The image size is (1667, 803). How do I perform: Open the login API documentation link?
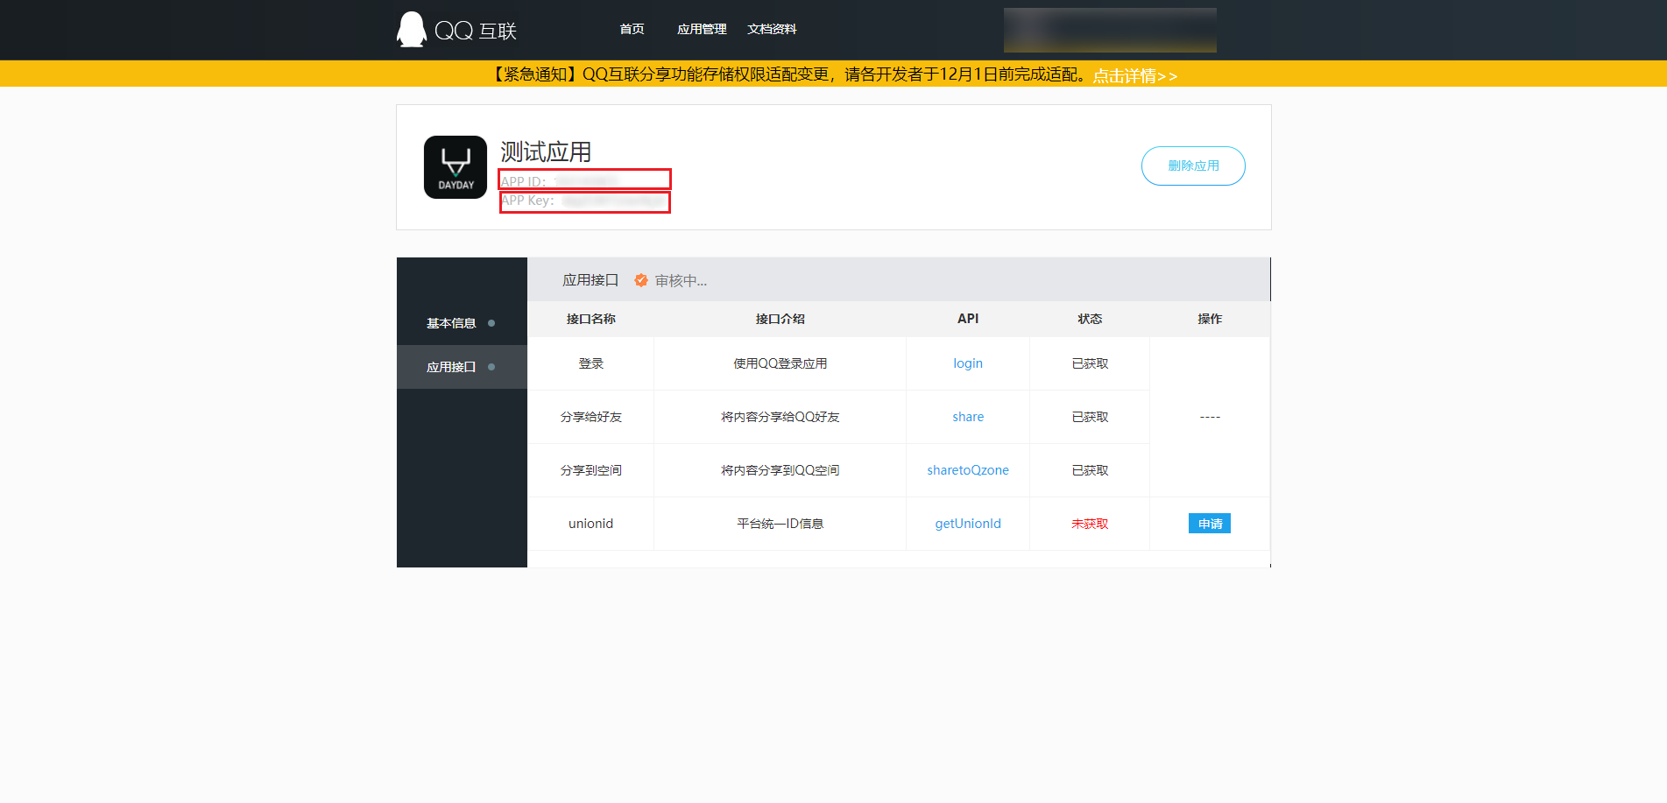point(967,363)
